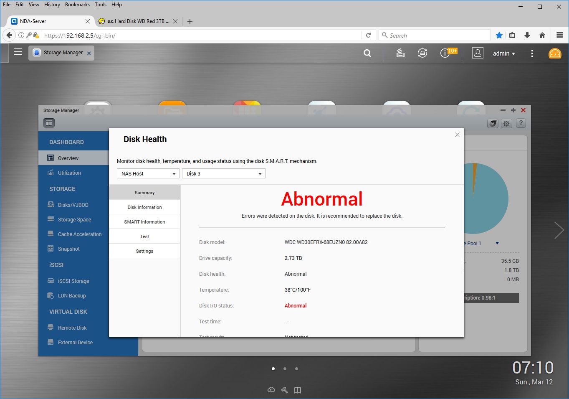The height and width of the screenshot is (399, 569).
Task: Click the site identity info icon in URL bar
Action: pos(21,36)
